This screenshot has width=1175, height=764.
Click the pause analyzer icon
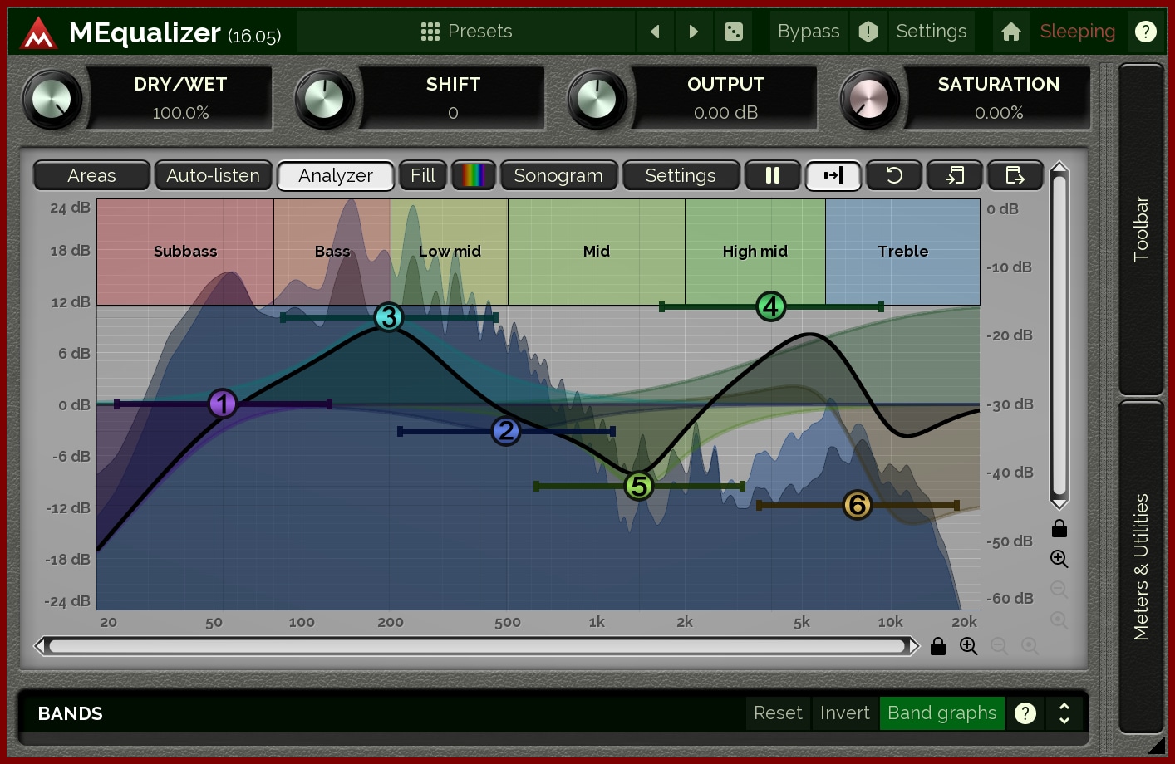772,175
